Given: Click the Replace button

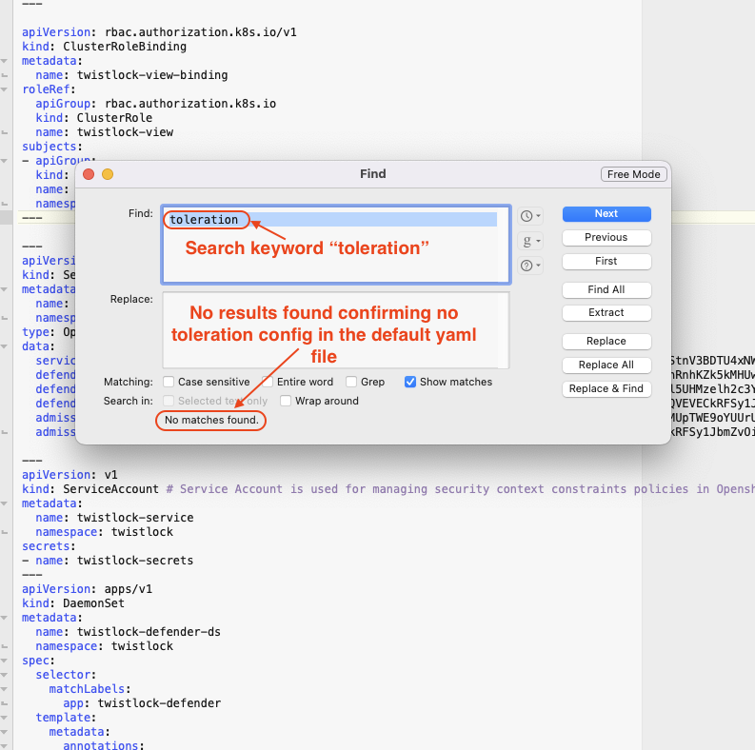Looking at the screenshot, I should [606, 342].
